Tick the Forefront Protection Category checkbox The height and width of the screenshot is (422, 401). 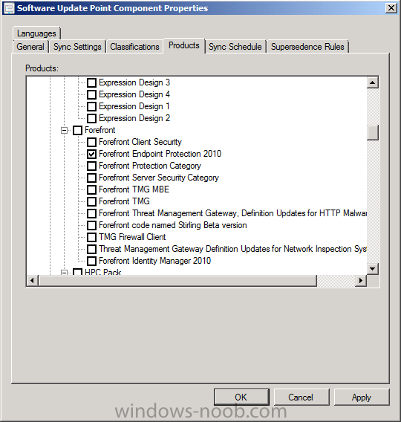coord(92,166)
